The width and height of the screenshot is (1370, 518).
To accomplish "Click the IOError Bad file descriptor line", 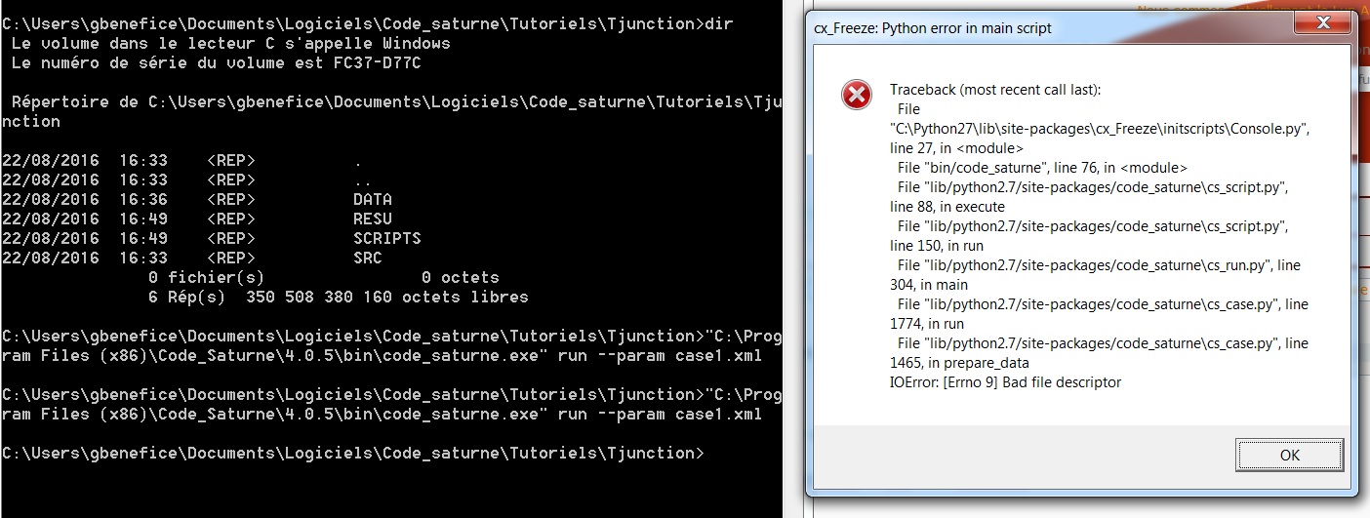I will pyautogui.click(x=1005, y=382).
